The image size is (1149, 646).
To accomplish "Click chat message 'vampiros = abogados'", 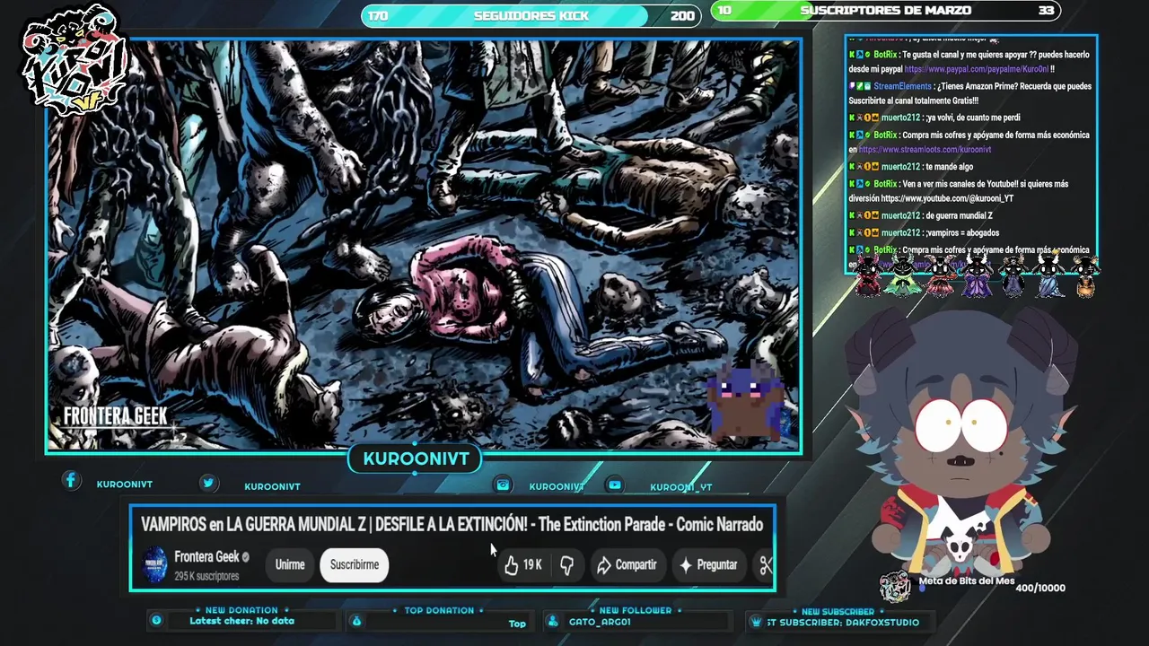I will point(963,232).
